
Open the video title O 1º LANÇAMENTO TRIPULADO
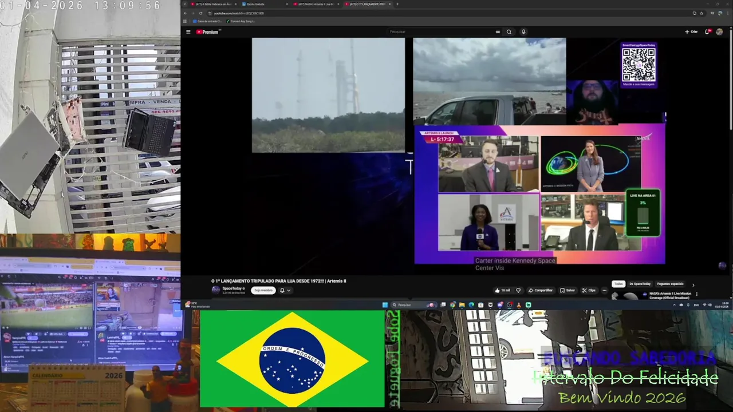[279, 281]
